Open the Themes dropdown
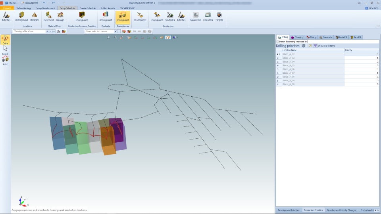Screen dimensions: 381x214 (x=12, y=3)
